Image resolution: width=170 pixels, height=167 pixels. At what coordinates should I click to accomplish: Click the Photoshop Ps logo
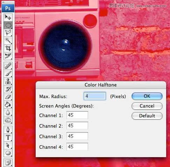click(x=8, y=8)
